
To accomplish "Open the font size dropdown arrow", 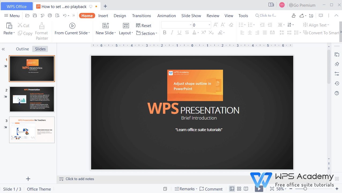I will coord(209,25).
